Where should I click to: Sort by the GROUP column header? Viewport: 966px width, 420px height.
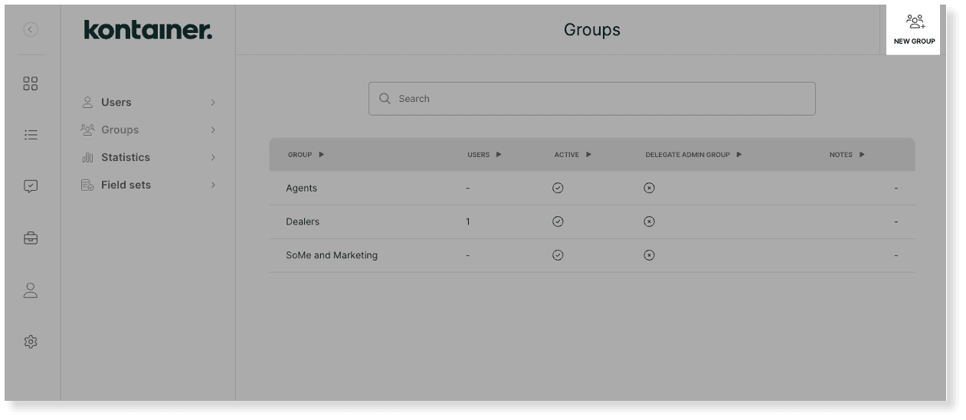(306, 155)
